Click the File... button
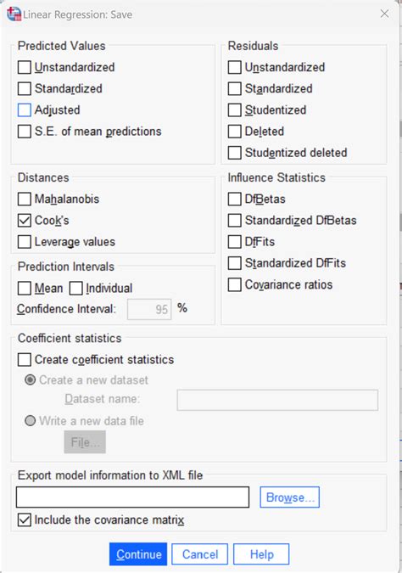This screenshot has height=573, width=402. pos(85,442)
